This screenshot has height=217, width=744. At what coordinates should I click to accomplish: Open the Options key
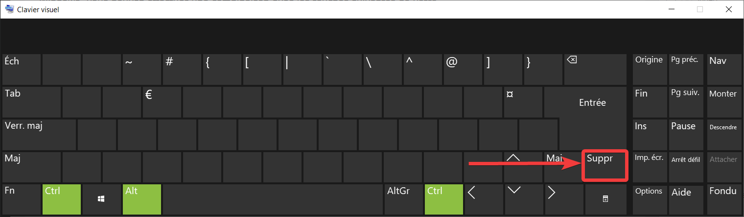[x=650, y=199]
